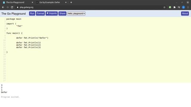Bookmark this page with the star icon
Screen dimensions: 191x107
[x=164, y=7]
